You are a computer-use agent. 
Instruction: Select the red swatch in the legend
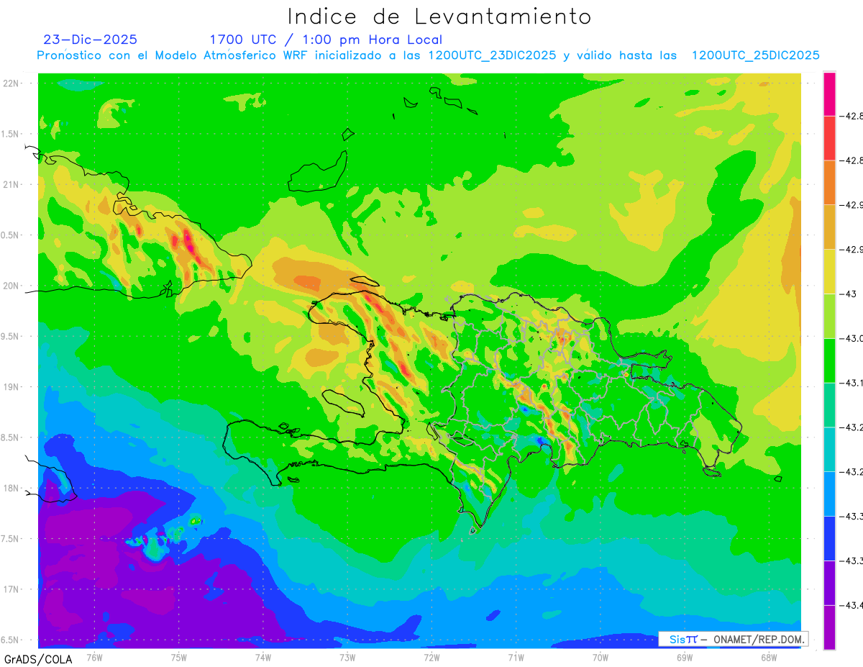(829, 138)
